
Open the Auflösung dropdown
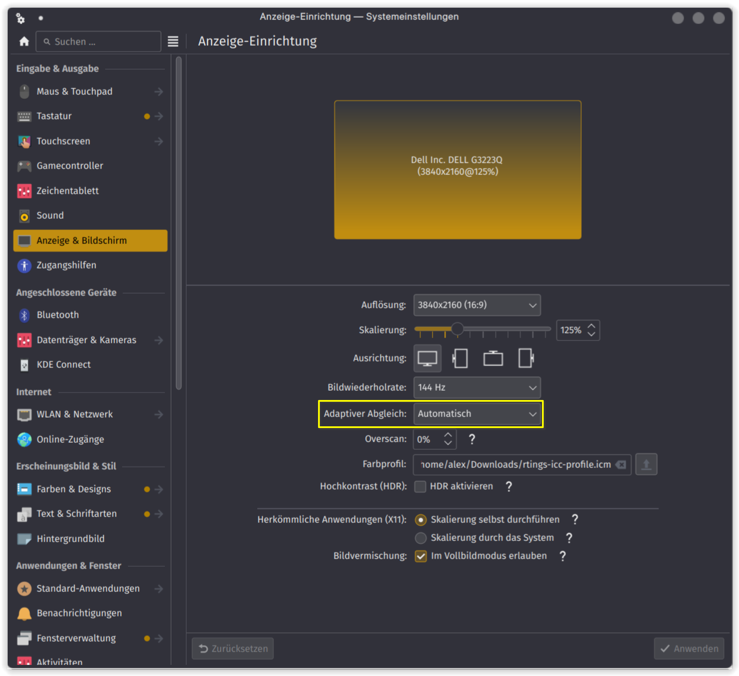coord(476,305)
